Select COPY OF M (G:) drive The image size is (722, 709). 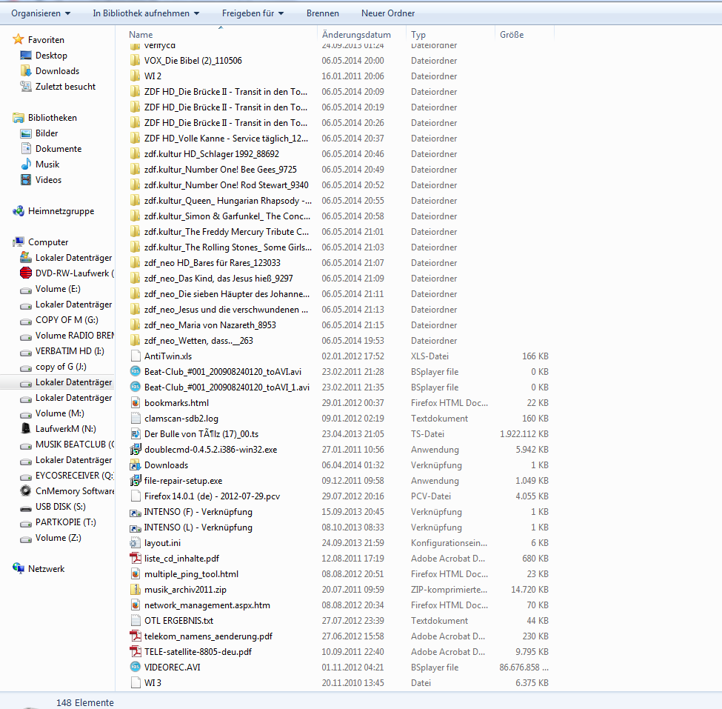(x=67, y=320)
